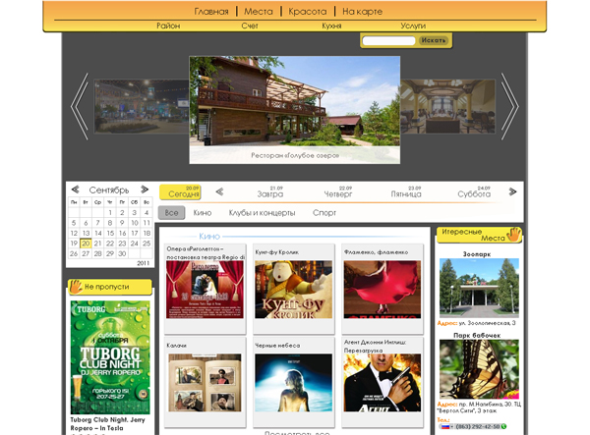590x435 pixels.
Task: Pick calendar date 1
Action: point(110,213)
